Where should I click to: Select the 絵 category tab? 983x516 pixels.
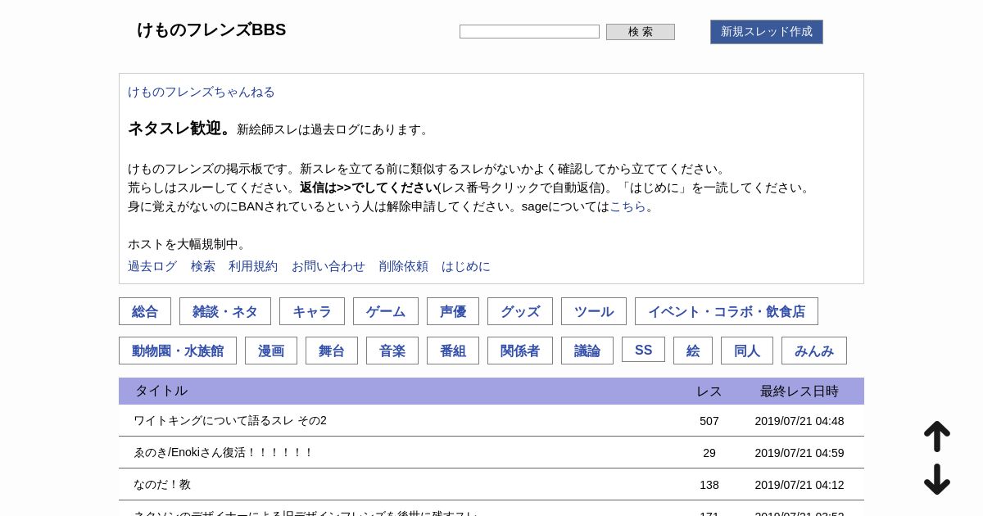(x=693, y=351)
